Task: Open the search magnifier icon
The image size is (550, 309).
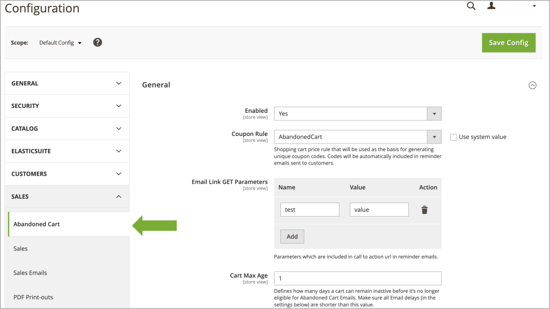Action: 471,6
